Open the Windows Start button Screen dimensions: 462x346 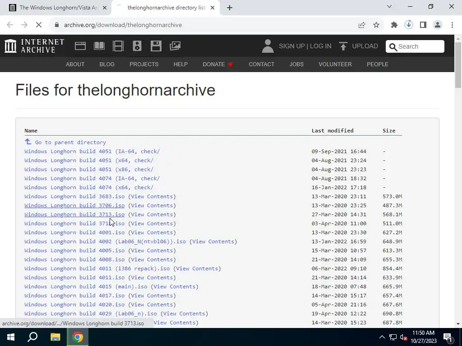[11, 337]
